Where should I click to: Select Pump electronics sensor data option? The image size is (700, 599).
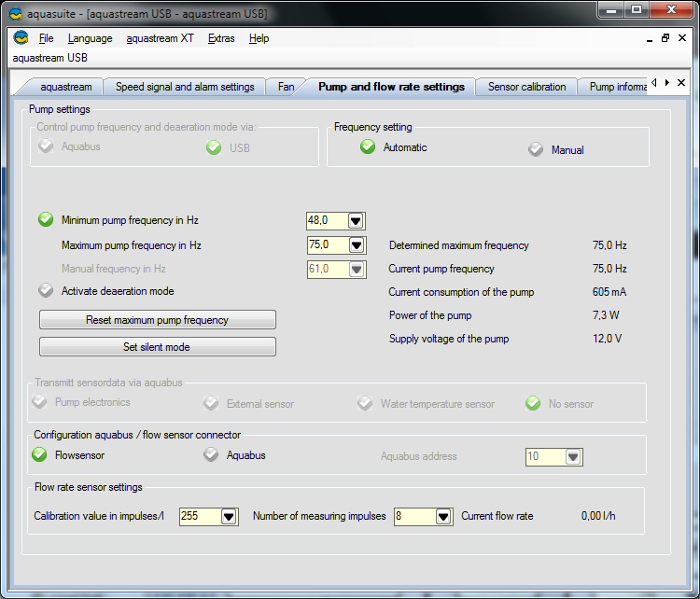(81, 402)
